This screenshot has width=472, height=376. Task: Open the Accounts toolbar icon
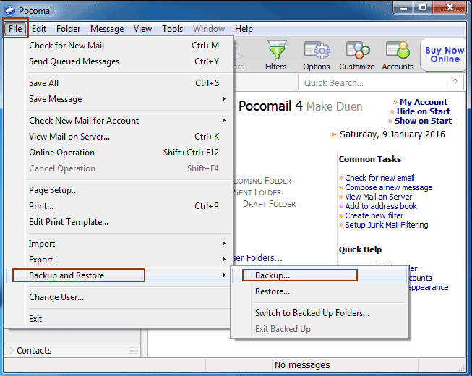click(x=398, y=55)
